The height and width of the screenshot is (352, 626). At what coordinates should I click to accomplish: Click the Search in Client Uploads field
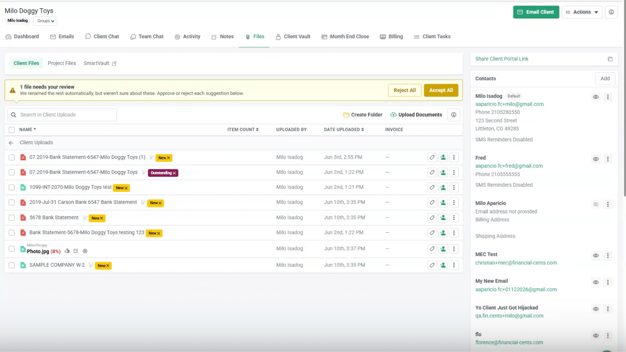click(62, 115)
